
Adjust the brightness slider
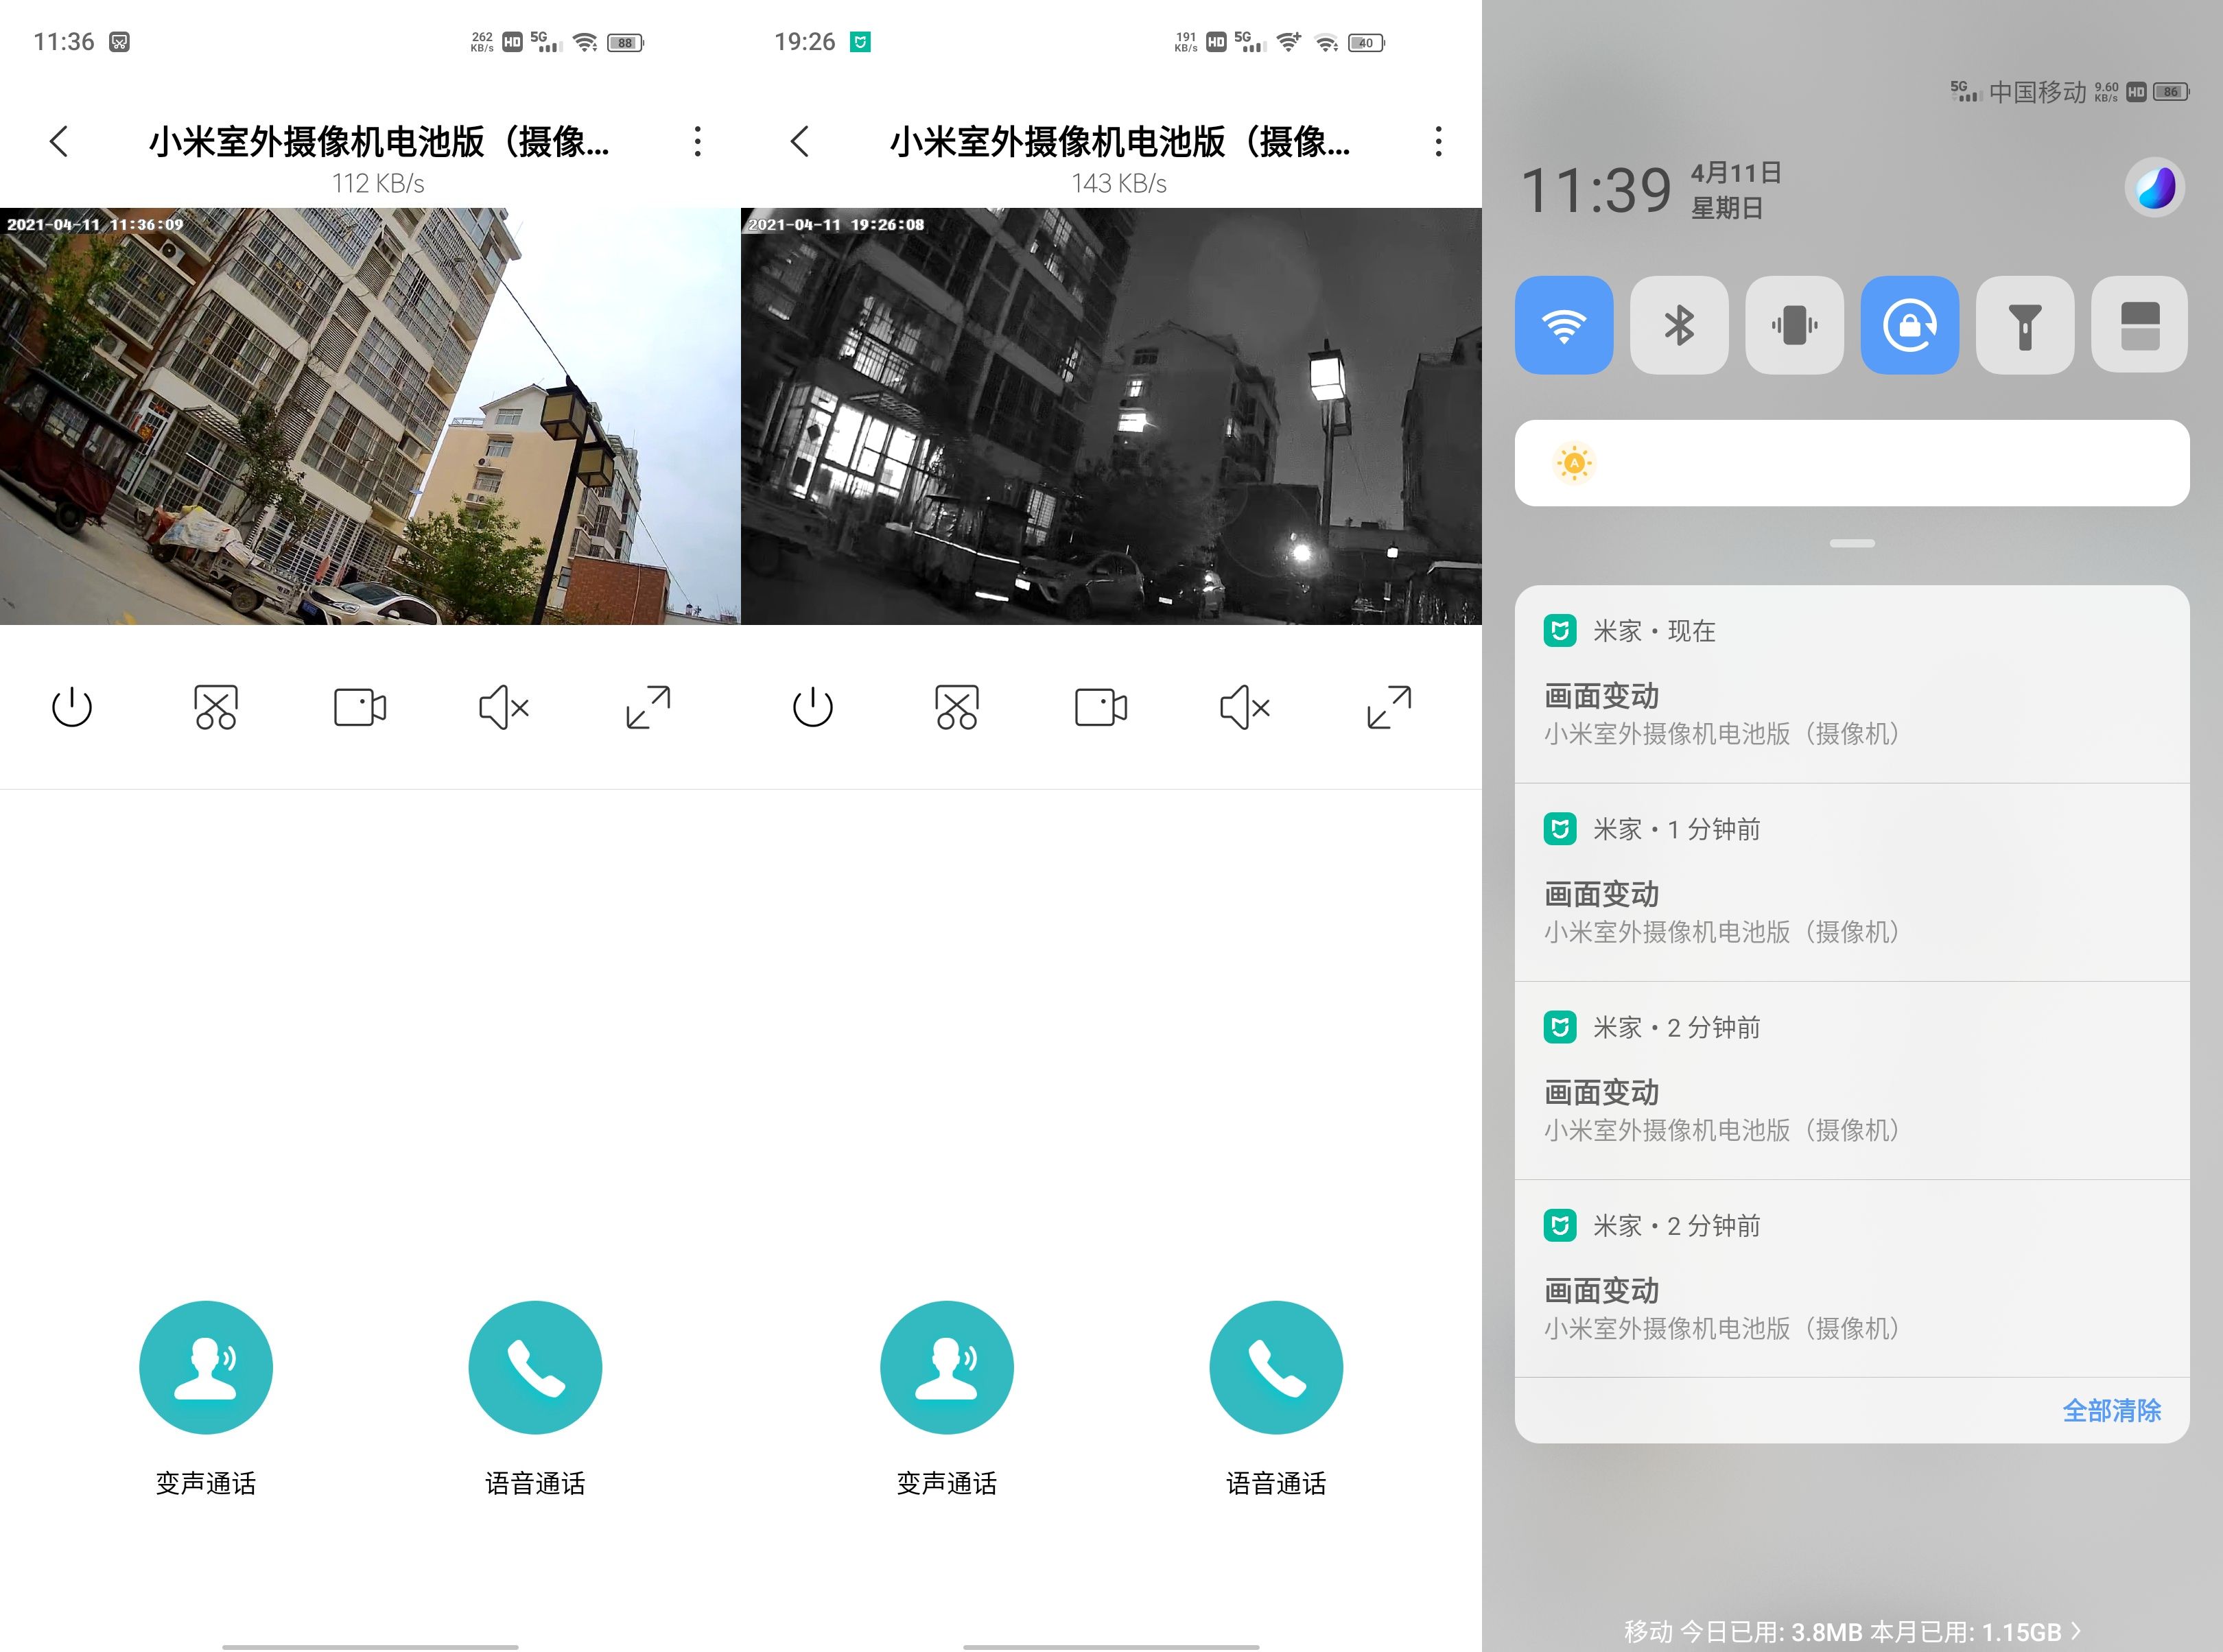[x=1852, y=463]
